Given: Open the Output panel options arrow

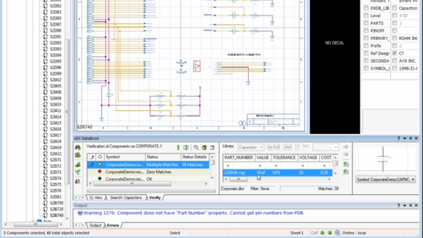Looking at the screenshot, I should (x=405, y=205).
